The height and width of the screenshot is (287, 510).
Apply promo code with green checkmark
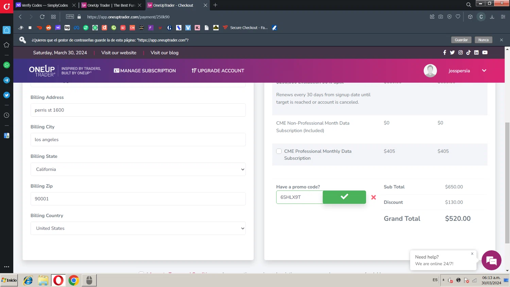(x=344, y=197)
